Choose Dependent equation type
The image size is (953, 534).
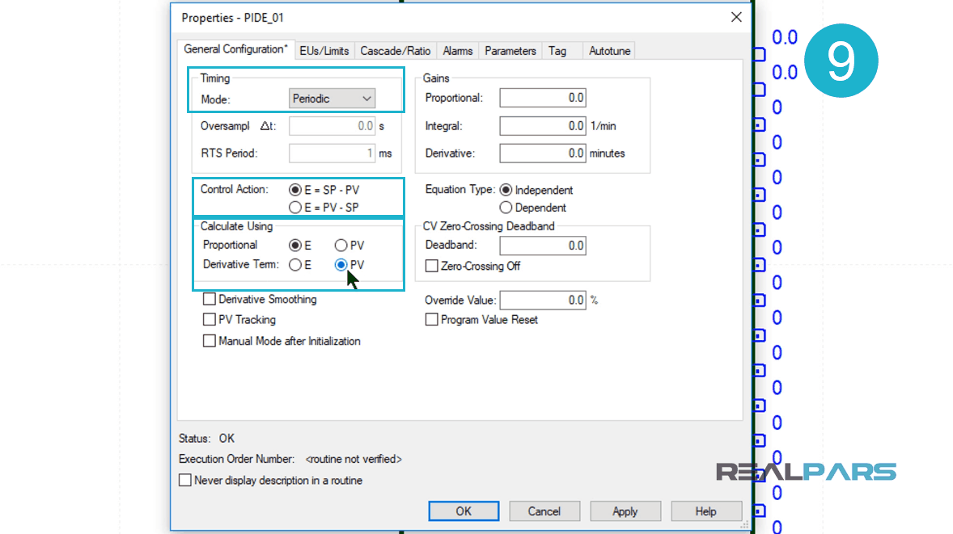pos(506,208)
